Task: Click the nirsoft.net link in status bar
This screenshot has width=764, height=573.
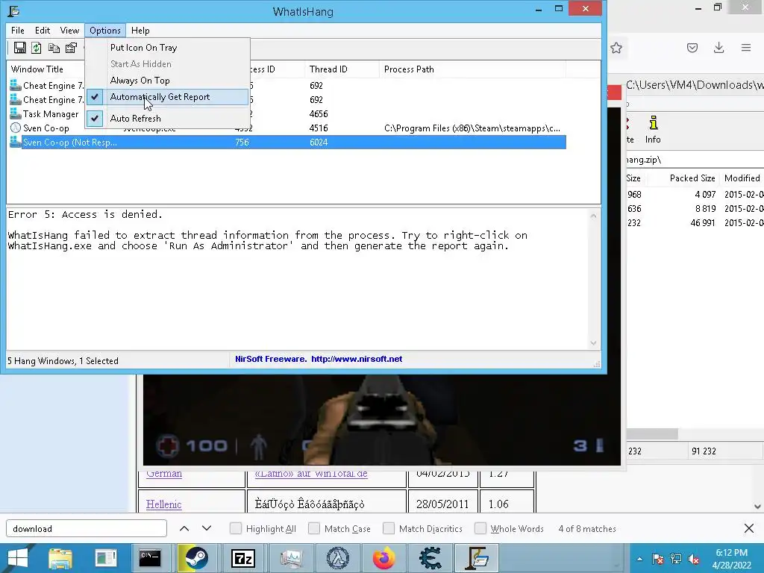Action: pyautogui.click(x=357, y=359)
